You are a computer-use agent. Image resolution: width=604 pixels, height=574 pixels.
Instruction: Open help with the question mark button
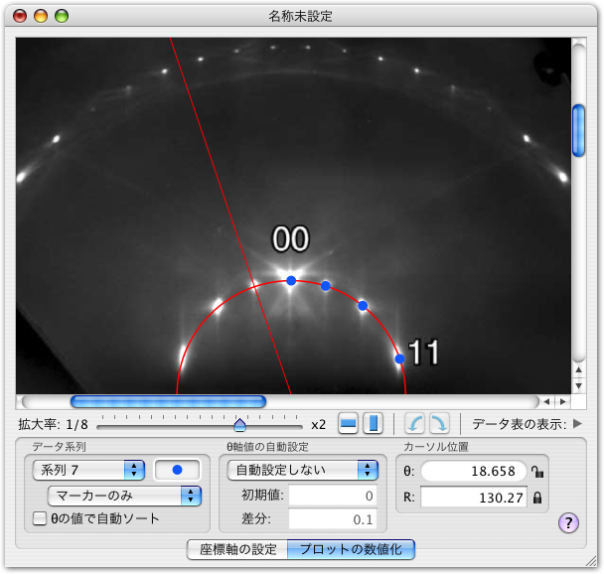click(568, 522)
